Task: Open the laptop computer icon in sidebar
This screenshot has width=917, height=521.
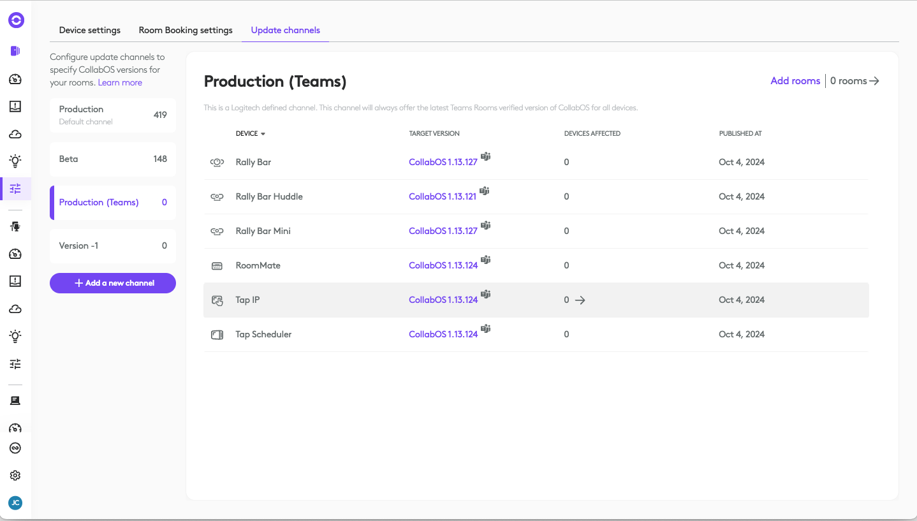Action: (15, 400)
